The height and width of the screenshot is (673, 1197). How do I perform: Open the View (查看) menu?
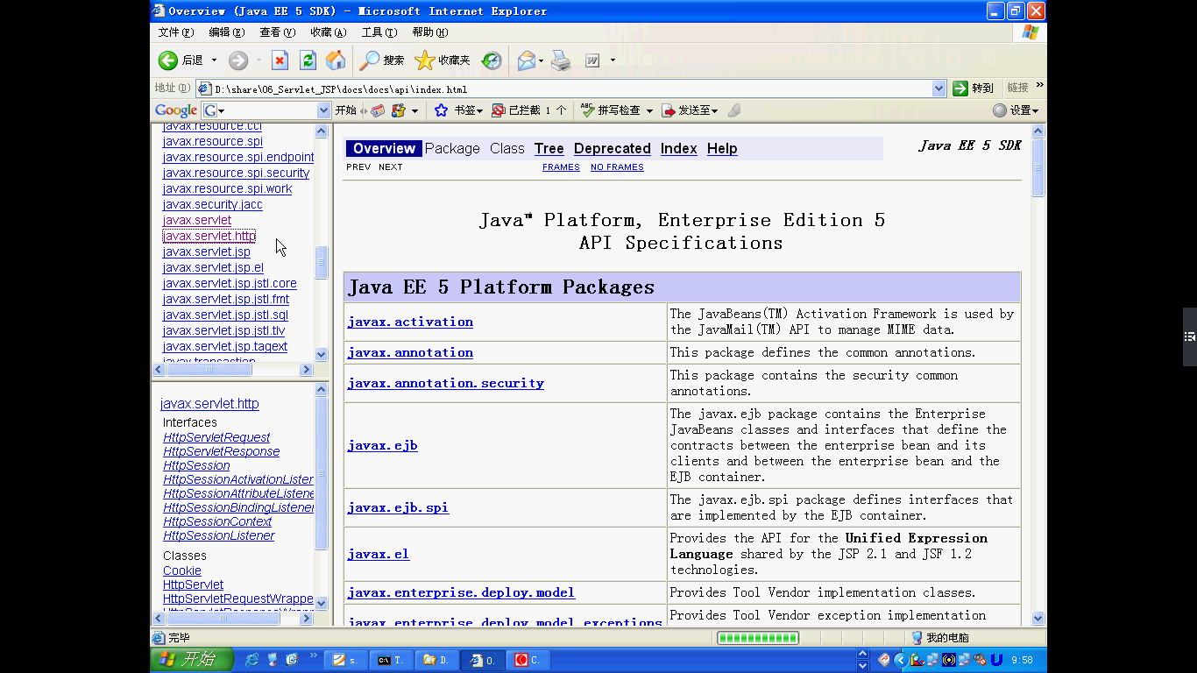pos(277,32)
